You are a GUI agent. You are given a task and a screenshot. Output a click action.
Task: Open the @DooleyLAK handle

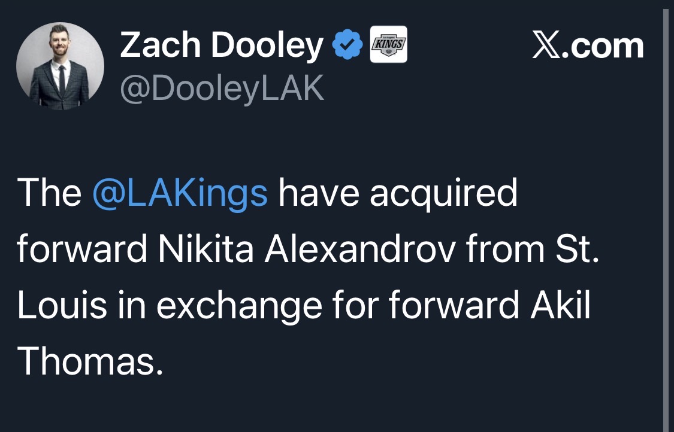coord(222,89)
